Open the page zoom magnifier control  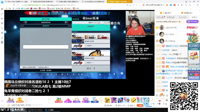pos(127,5)
